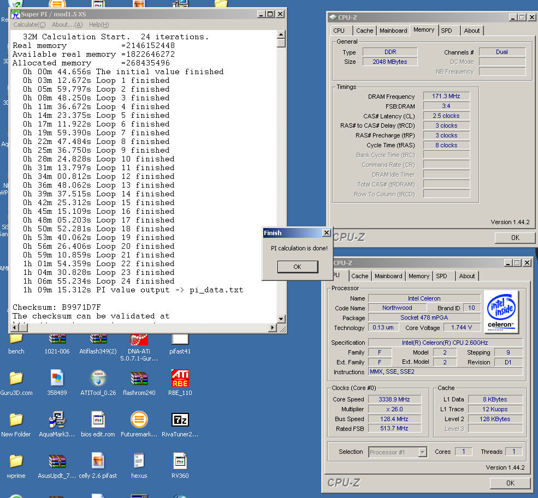The height and width of the screenshot is (498, 538).
Task: Switch to Cache tab in lower CPU-Z window
Action: [359, 276]
